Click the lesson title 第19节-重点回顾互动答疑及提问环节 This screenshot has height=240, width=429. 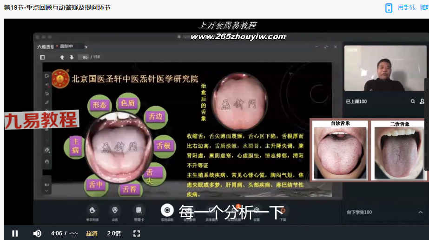(x=57, y=7)
